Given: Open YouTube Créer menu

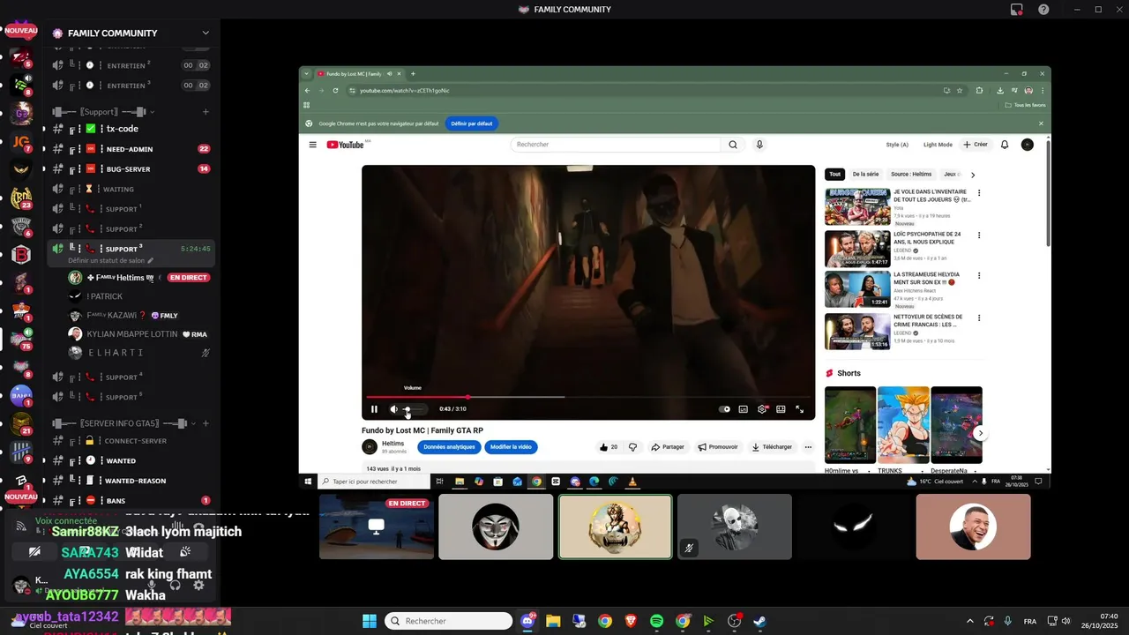Looking at the screenshot, I should tap(976, 145).
